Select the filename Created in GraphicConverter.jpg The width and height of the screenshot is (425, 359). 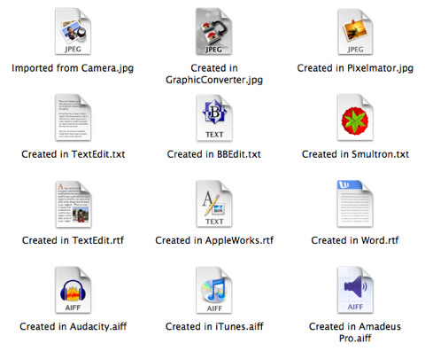point(214,74)
